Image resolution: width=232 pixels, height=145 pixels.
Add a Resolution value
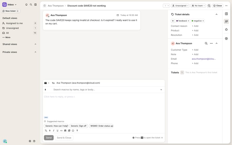pyautogui.click(x=195, y=35)
